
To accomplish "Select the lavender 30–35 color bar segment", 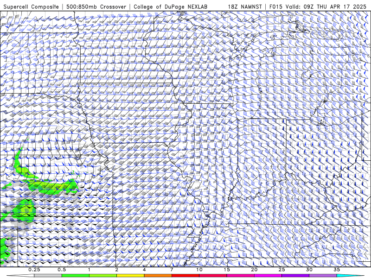I will point(323,276).
